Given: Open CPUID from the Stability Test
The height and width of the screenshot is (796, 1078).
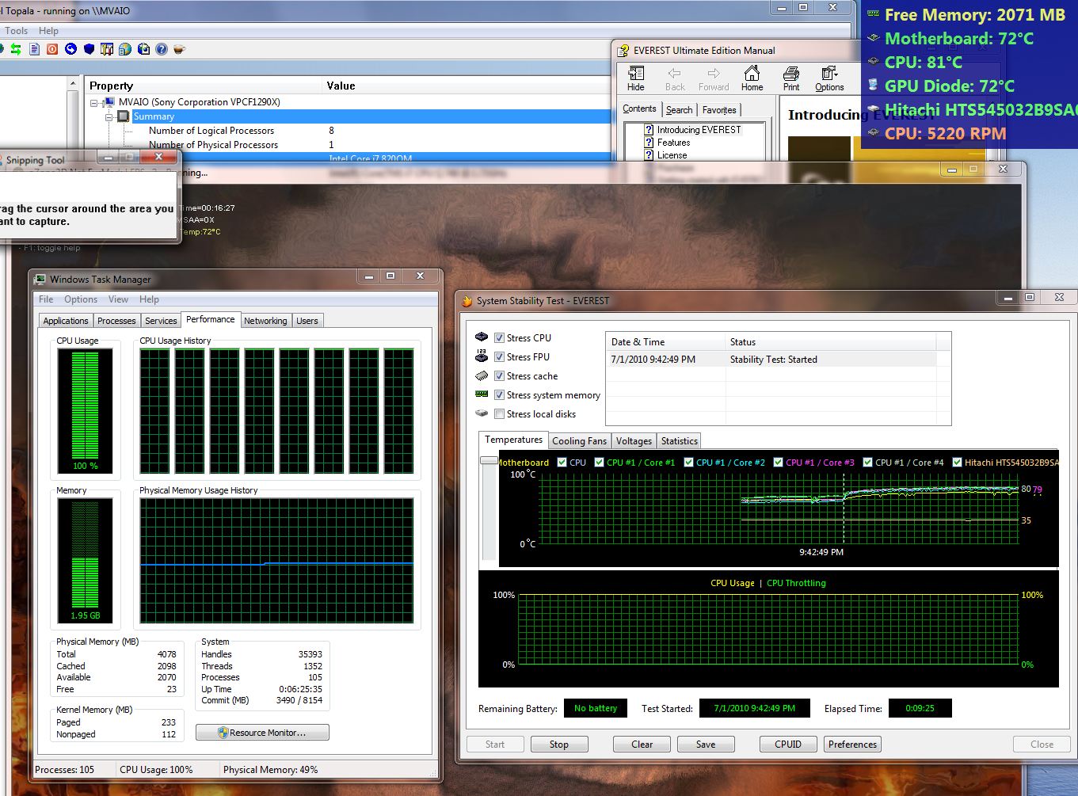Looking at the screenshot, I should click(x=788, y=745).
